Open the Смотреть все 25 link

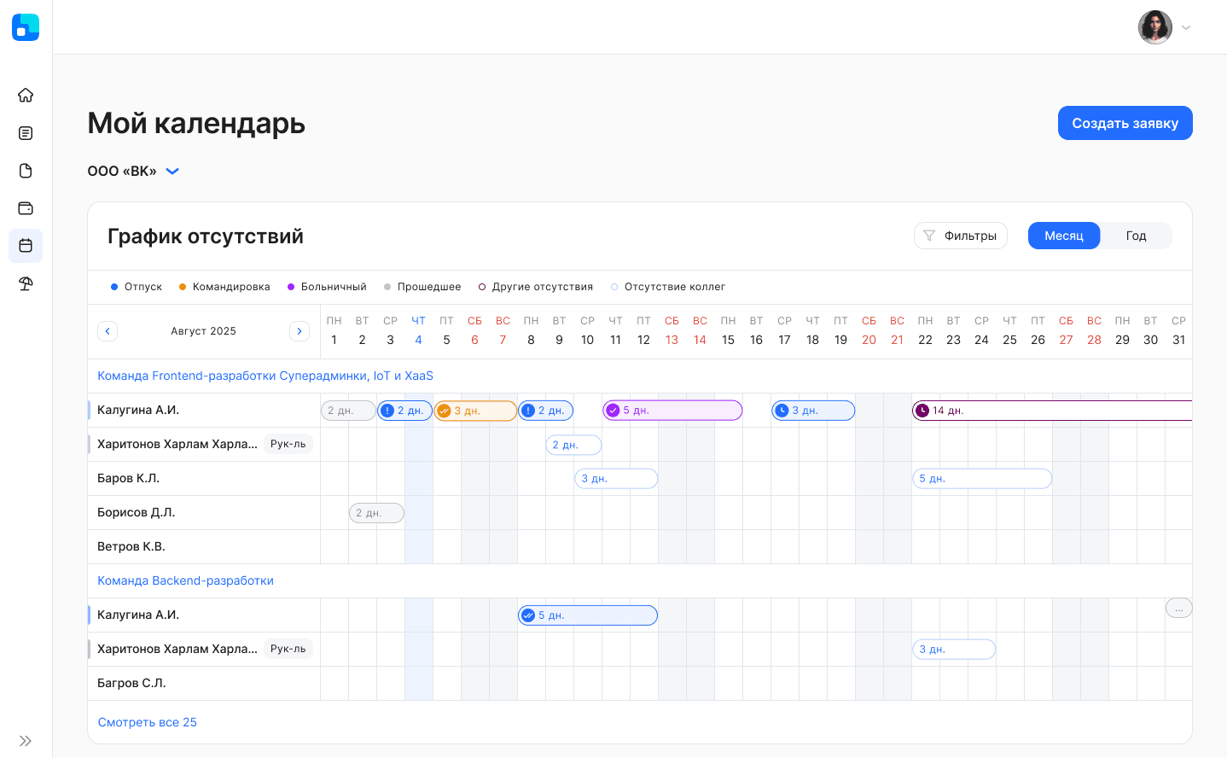(x=148, y=722)
